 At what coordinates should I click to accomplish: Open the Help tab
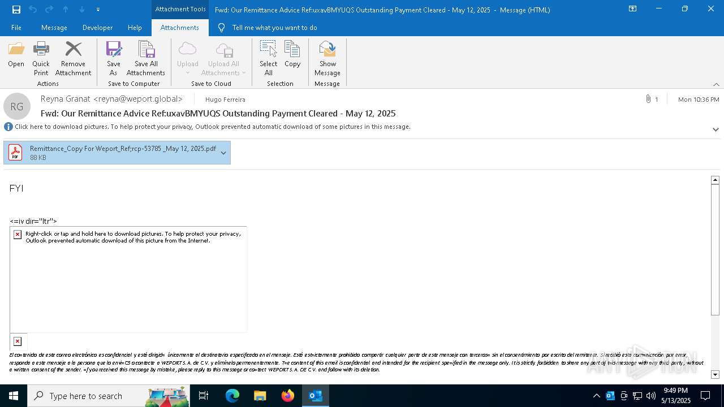click(x=135, y=28)
